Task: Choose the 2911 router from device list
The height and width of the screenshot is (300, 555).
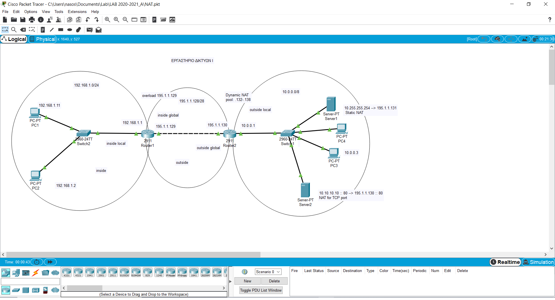Action: pyautogui.click(x=113, y=272)
